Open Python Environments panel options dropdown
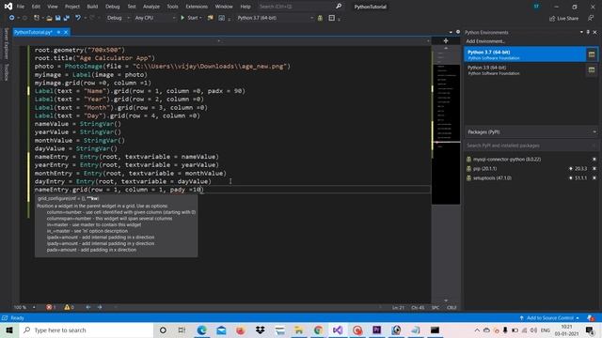 581,32
